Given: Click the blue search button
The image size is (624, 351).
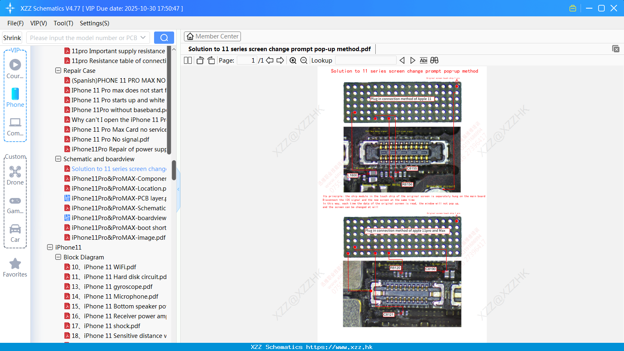Looking at the screenshot, I should [164, 38].
